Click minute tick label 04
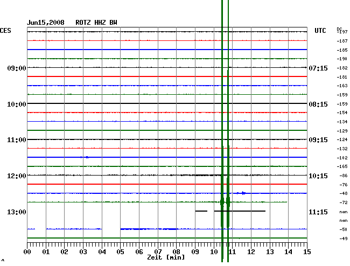The image size is (350, 266). tap(102, 252)
